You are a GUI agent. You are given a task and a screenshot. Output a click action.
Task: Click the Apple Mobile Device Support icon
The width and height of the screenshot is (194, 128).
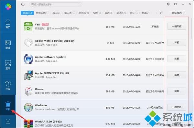[x=28, y=43]
